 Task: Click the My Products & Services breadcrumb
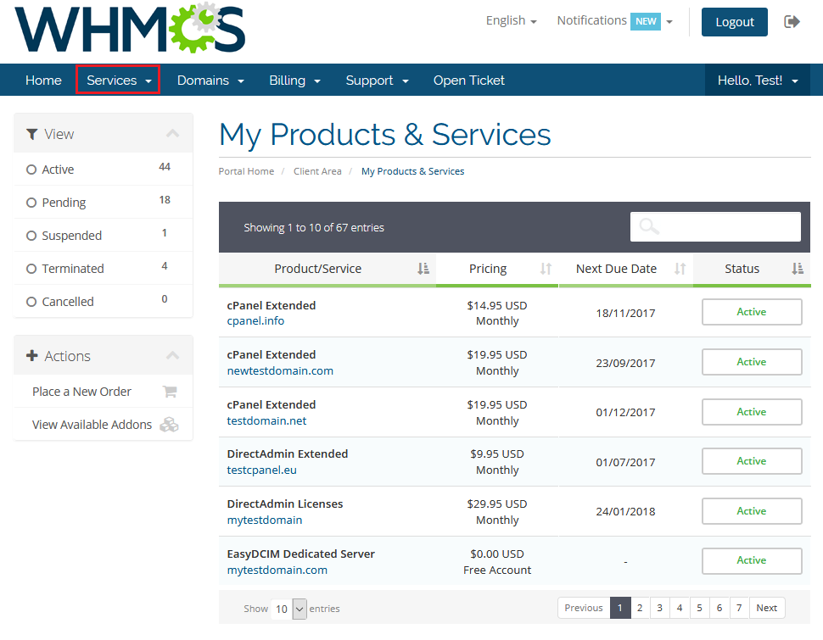point(412,171)
